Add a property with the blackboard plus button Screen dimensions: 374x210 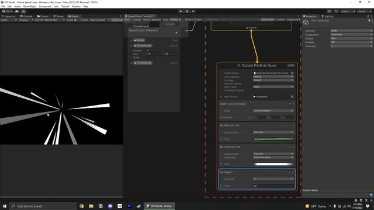(176, 33)
